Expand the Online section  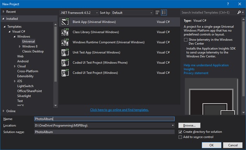tap(3, 111)
